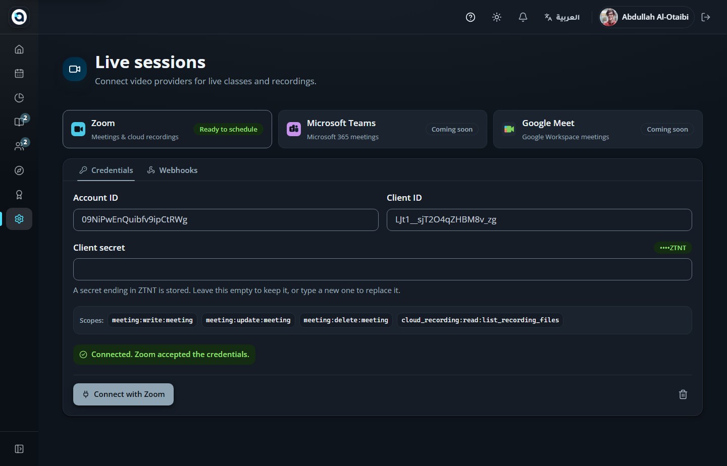Switch language to العربية
727x466 pixels.
[562, 17]
